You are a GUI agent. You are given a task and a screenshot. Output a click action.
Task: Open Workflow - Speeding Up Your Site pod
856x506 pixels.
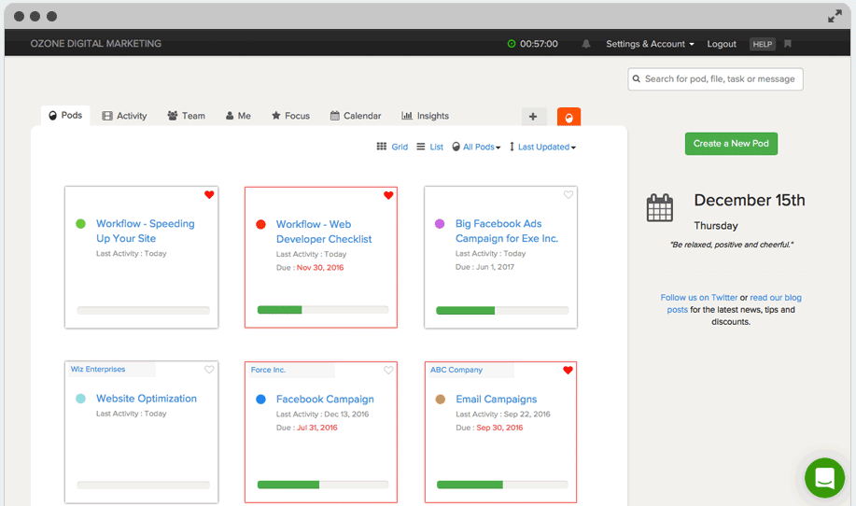[x=146, y=231]
